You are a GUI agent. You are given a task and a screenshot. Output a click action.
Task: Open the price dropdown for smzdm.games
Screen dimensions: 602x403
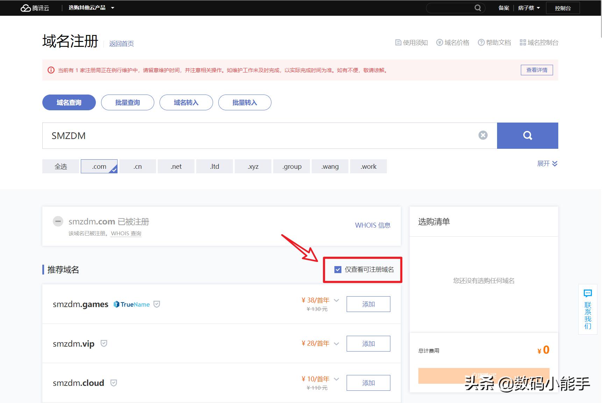(x=336, y=300)
